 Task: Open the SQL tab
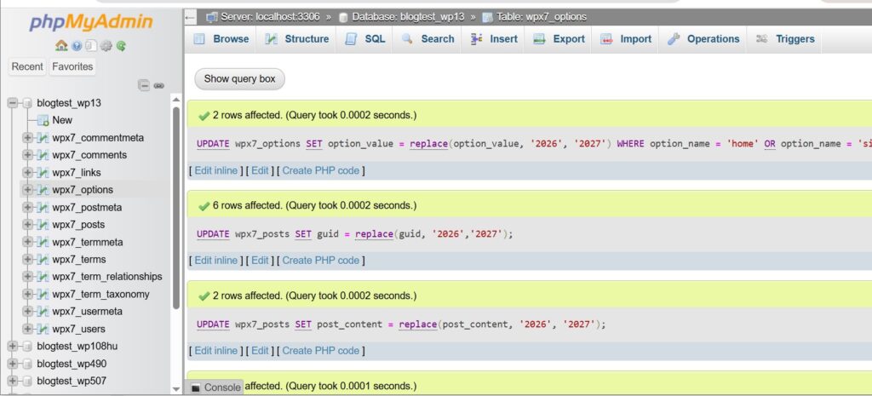pos(364,39)
